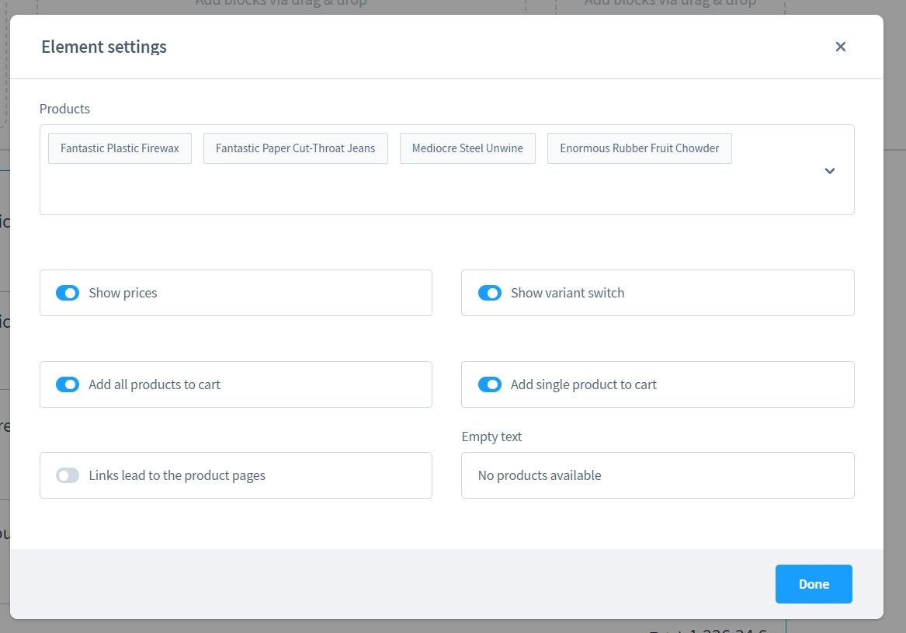Click the 'Show prices' label text

coord(123,293)
